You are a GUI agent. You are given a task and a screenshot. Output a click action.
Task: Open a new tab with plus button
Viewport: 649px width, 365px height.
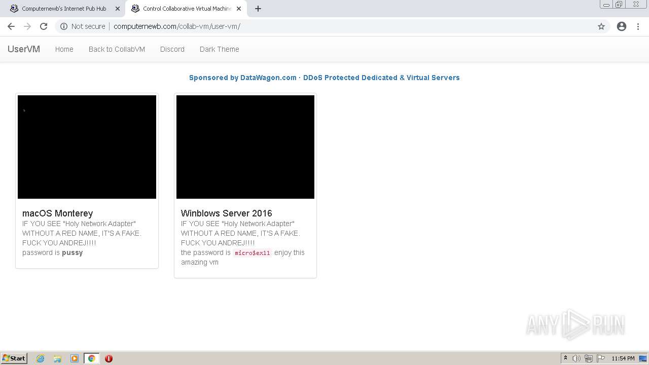tap(258, 9)
